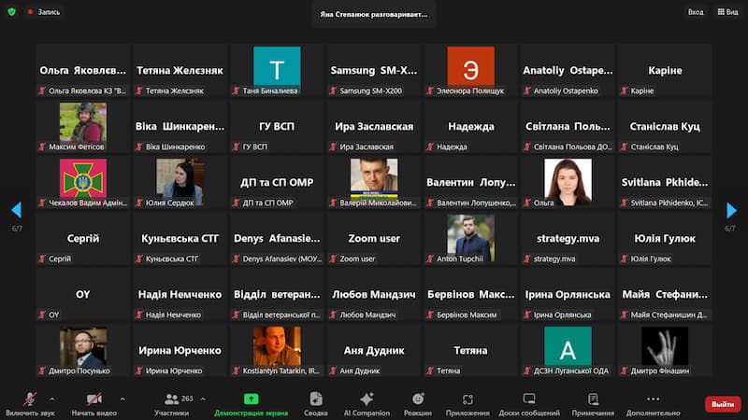Expand audio options arrow beside microphone
Image resolution: width=748 pixels, height=420 pixels.
pos(52,398)
